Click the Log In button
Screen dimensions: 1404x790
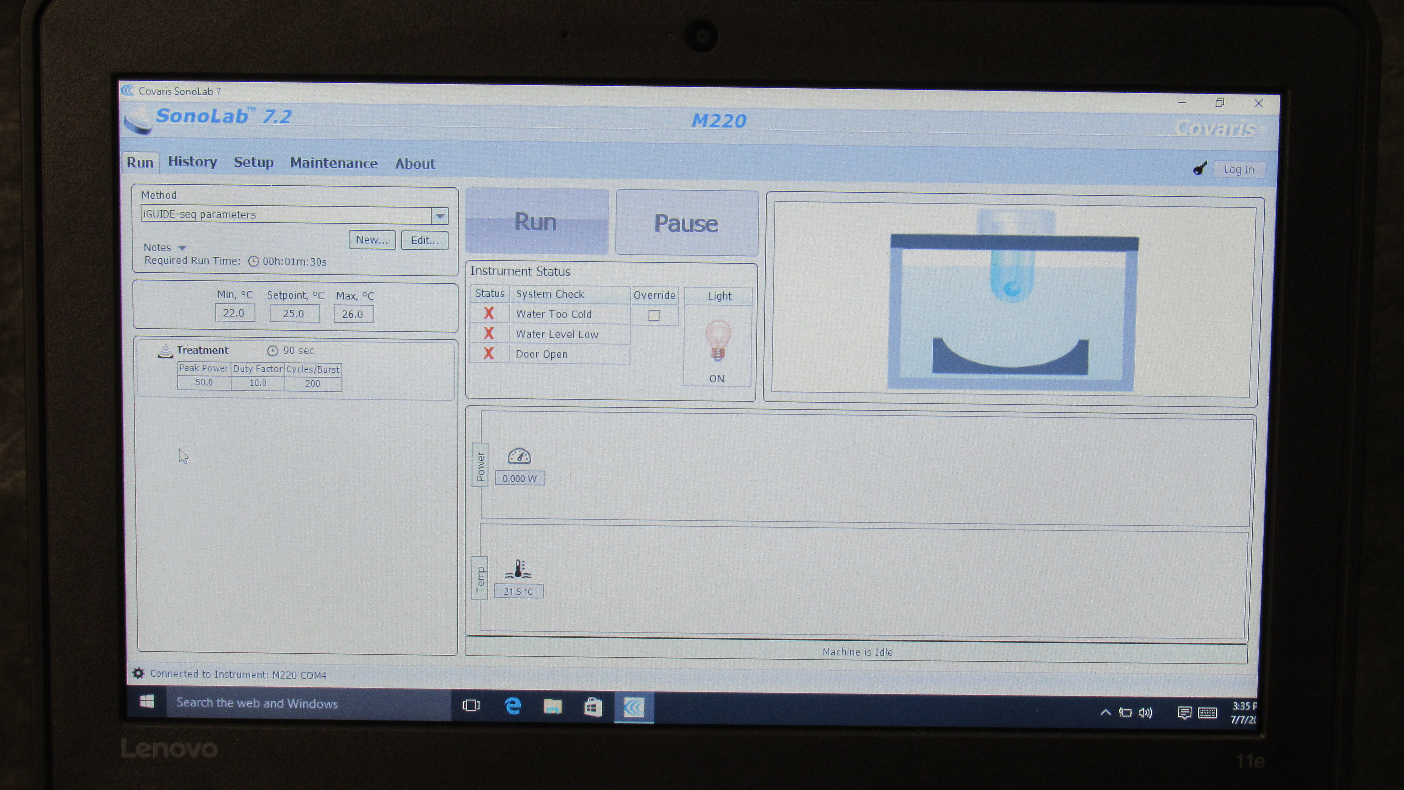1239,169
